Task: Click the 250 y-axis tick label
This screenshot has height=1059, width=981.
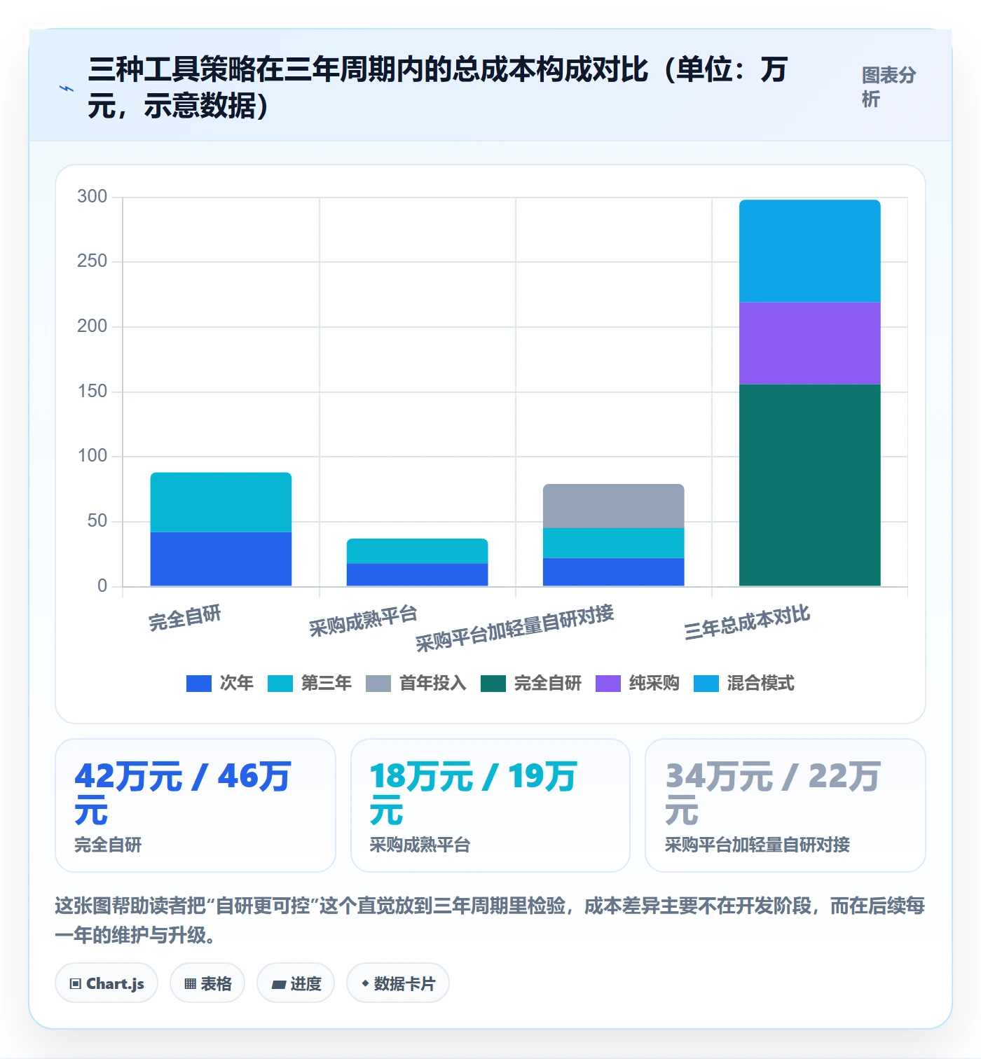Action: (92, 261)
